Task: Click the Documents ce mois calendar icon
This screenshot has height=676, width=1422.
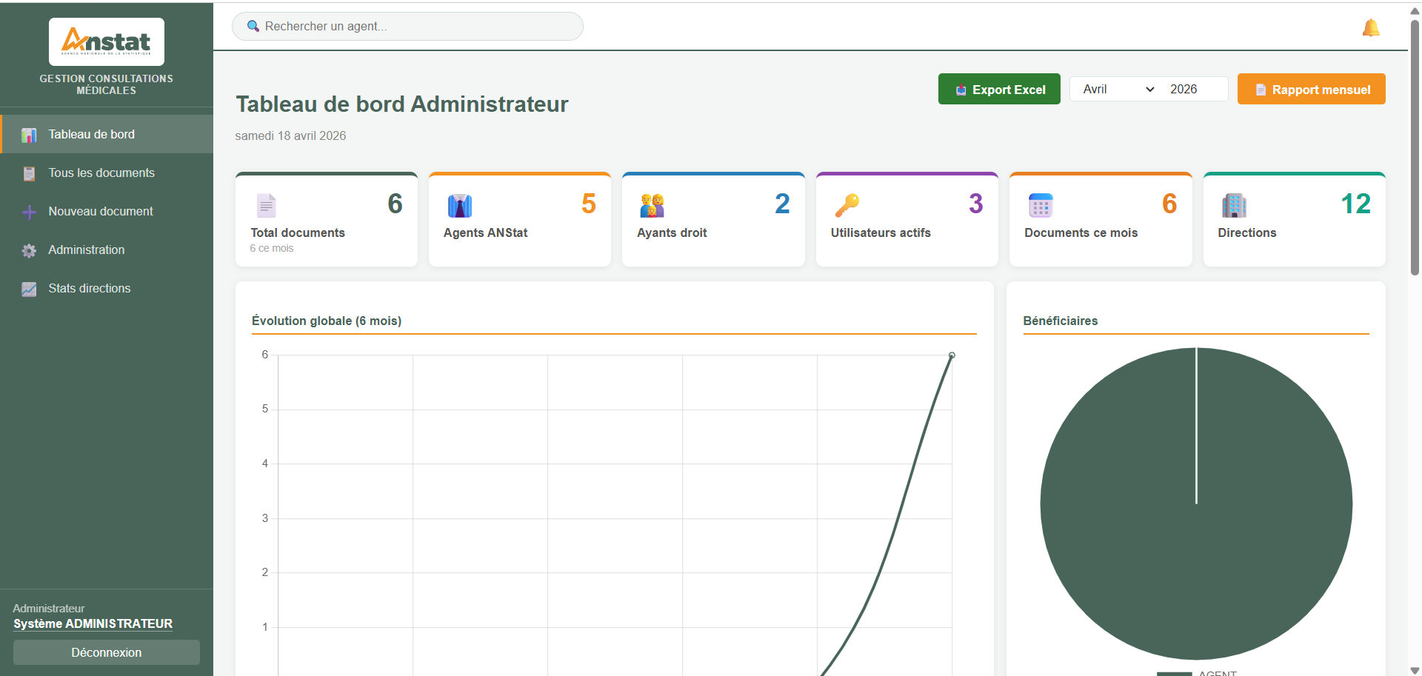Action: (x=1040, y=205)
